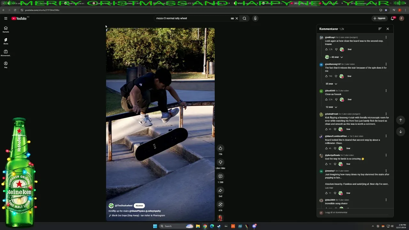Click the Windows taskbar Search box
This screenshot has width=409, height=230.
pyautogui.click(x=176, y=226)
